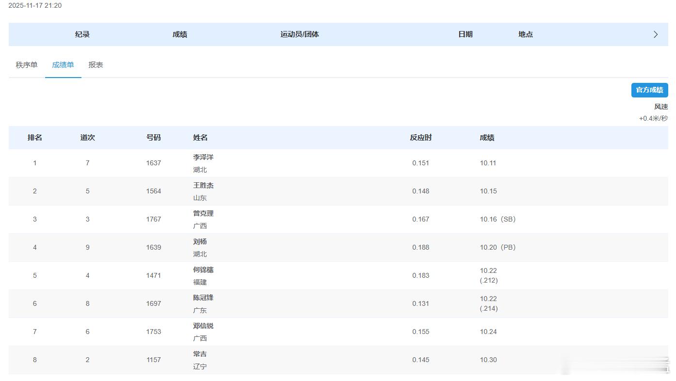Click bib number 1639
Image resolution: width=676 pixels, height=381 pixels.
click(154, 247)
